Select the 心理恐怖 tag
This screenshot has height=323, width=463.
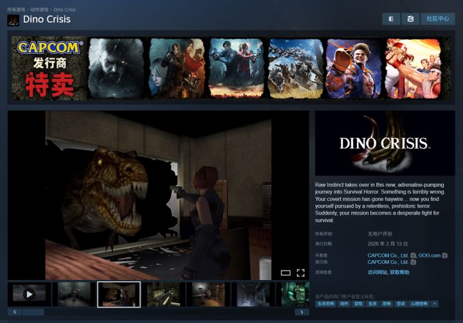(419, 304)
